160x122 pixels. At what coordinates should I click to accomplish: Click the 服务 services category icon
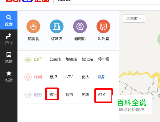coord(28,95)
